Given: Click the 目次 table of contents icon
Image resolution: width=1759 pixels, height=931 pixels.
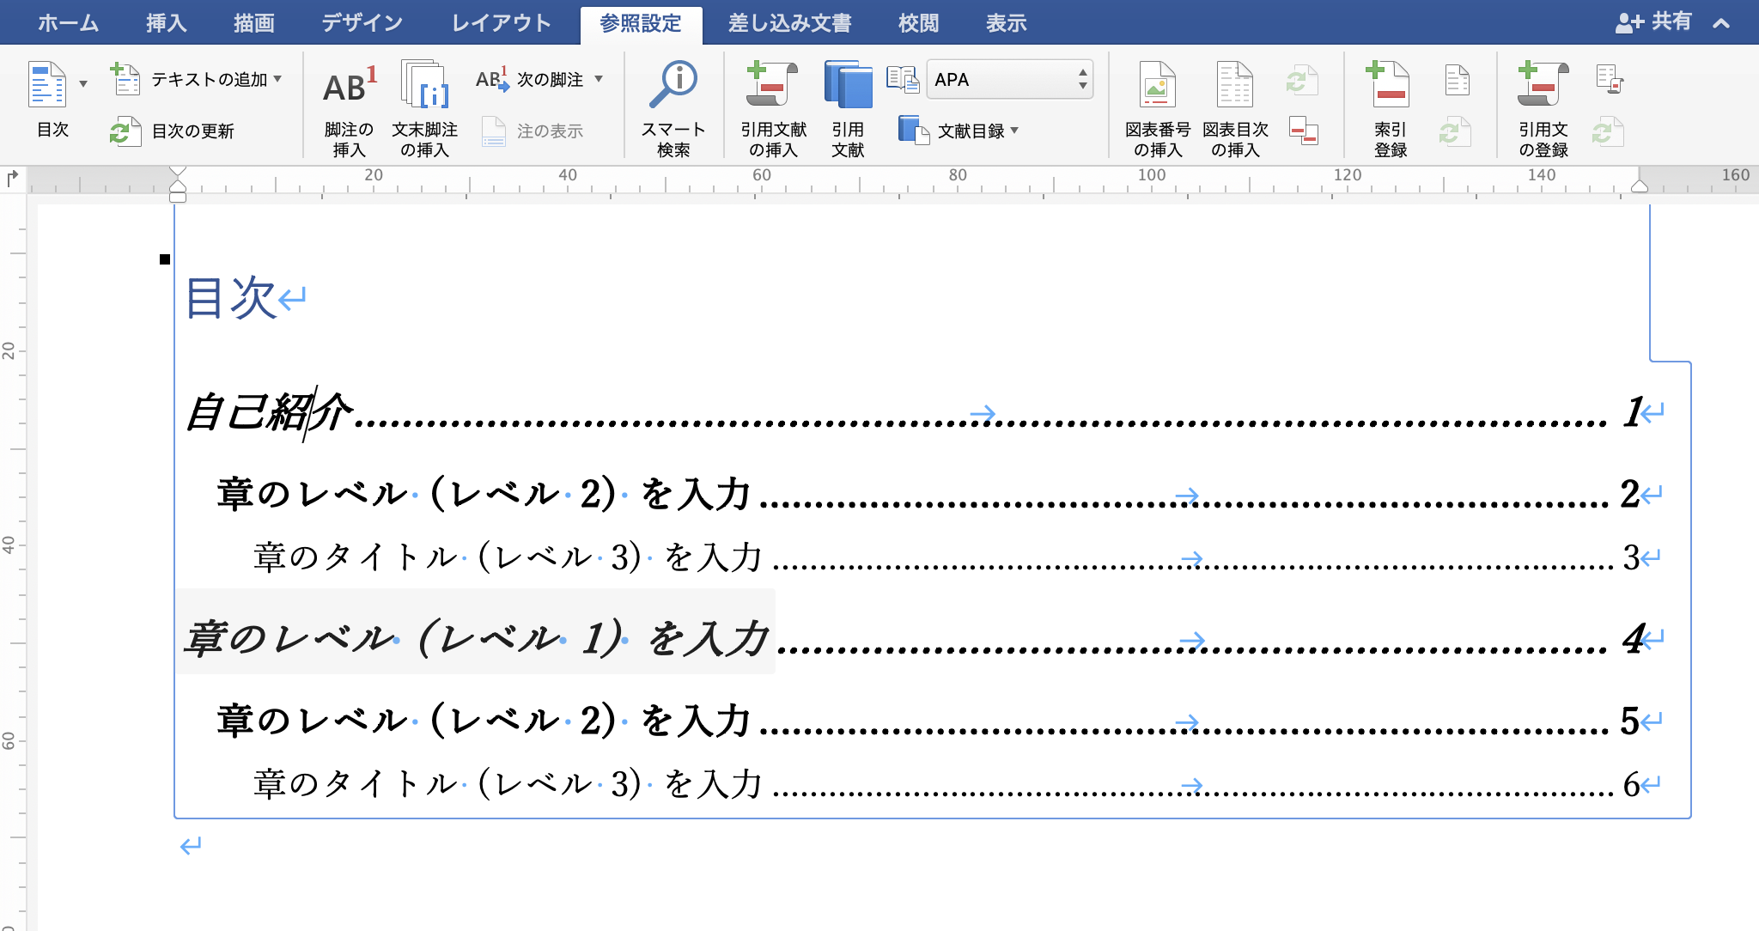Looking at the screenshot, I should pos(47,84).
